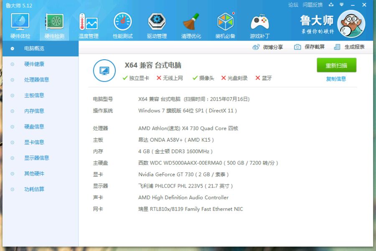Click the 生成报表 report icon
Image resolution: width=376 pixels, height=251 pixels.
click(x=337, y=47)
